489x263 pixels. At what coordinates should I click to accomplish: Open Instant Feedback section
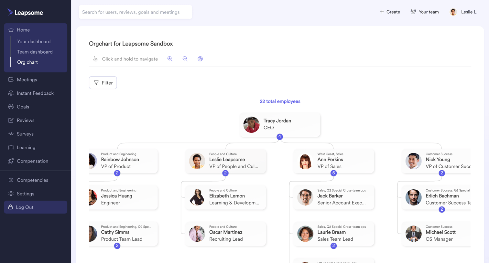36,93
